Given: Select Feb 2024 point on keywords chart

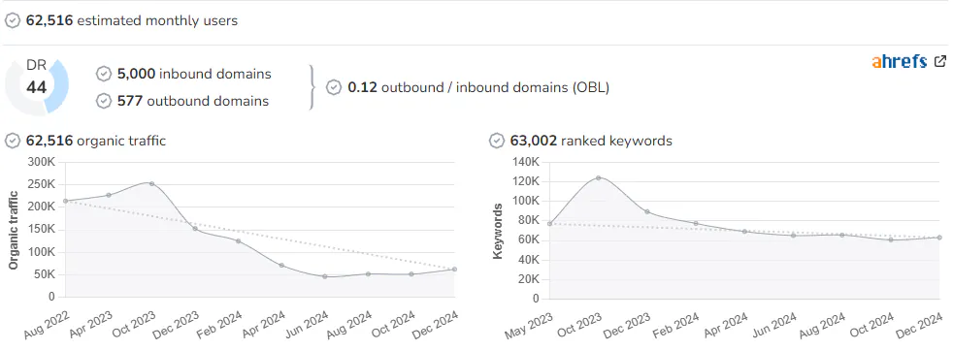Looking at the screenshot, I should (x=696, y=224).
